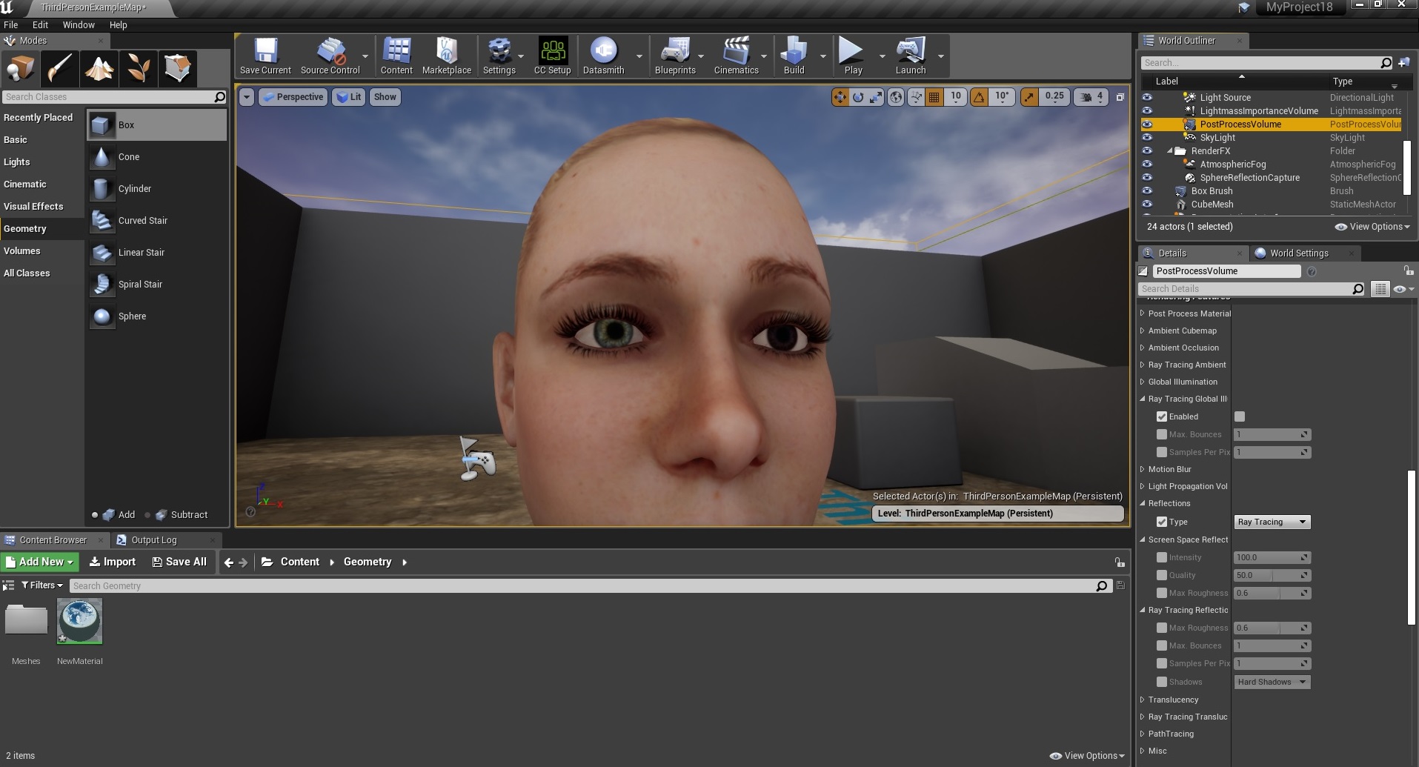1419x767 pixels.
Task: Click the Build toolbar icon
Action: point(794,56)
